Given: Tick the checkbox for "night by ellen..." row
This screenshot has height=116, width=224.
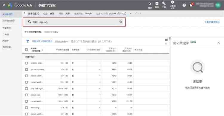Looking at the screenshot, I should click(x=26, y=63).
